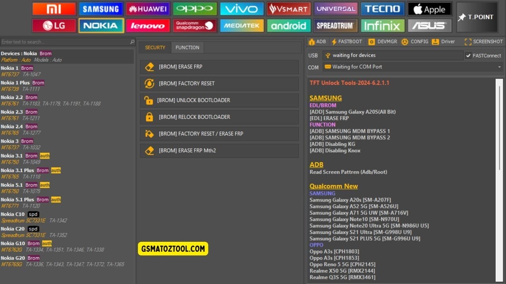Run [BROM] ERASE FRP Mth2
Image resolution: width=506 pixels, height=284 pixels.
point(219,151)
